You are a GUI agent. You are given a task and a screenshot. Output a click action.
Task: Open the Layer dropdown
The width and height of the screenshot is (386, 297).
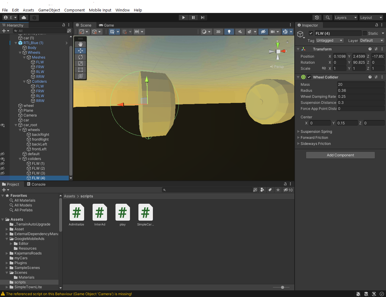pos(372,40)
